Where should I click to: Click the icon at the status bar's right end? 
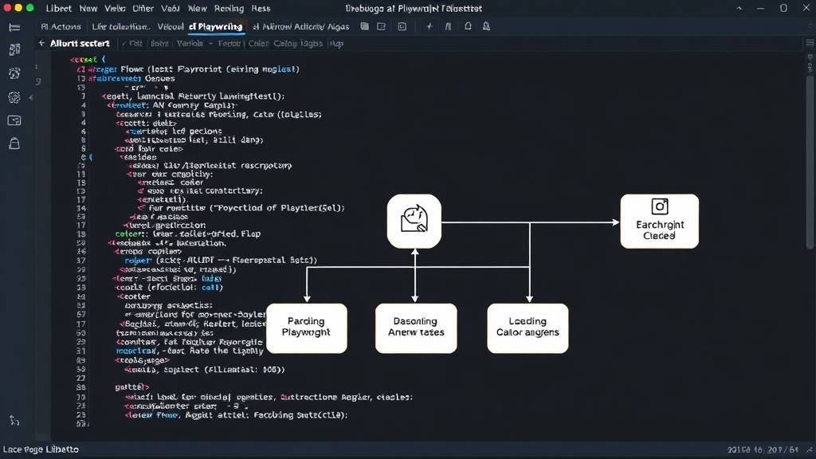point(810,449)
